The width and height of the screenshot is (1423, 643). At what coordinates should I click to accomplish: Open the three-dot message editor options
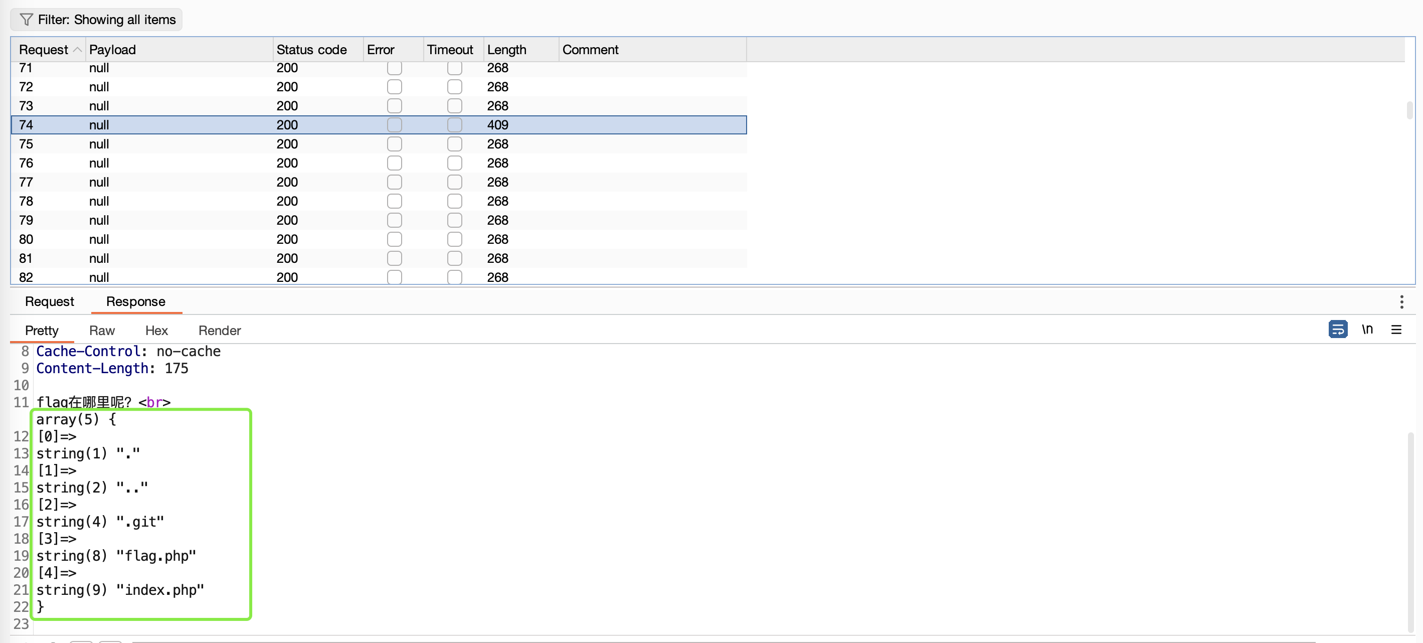[1401, 301]
